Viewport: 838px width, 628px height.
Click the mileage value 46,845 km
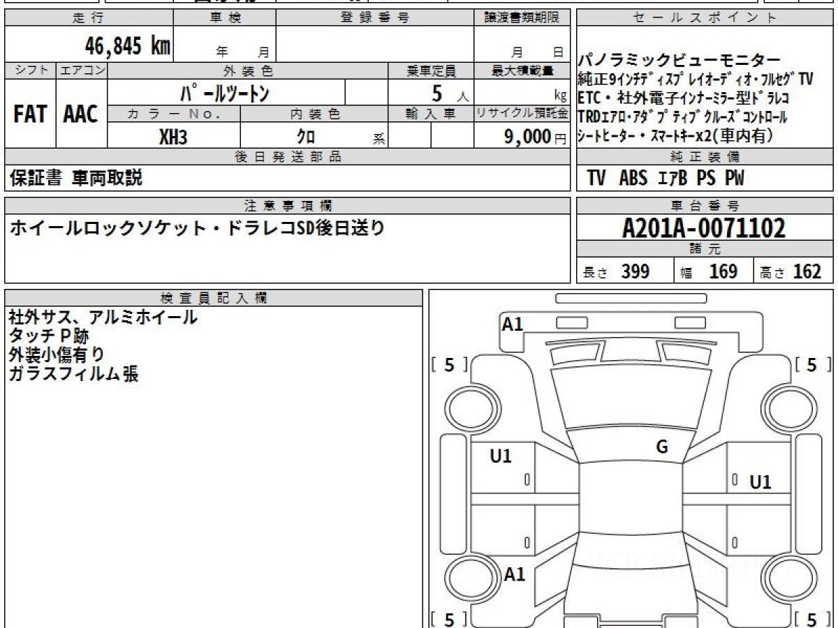coord(127,46)
